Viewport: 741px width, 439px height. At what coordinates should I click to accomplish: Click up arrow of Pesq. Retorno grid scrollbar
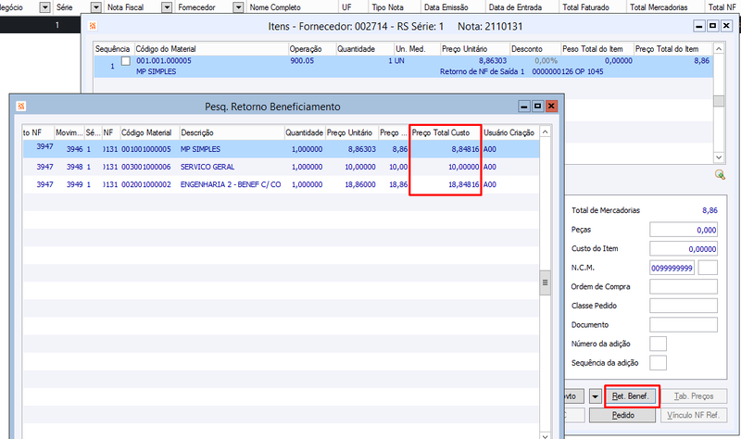pos(545,132)
